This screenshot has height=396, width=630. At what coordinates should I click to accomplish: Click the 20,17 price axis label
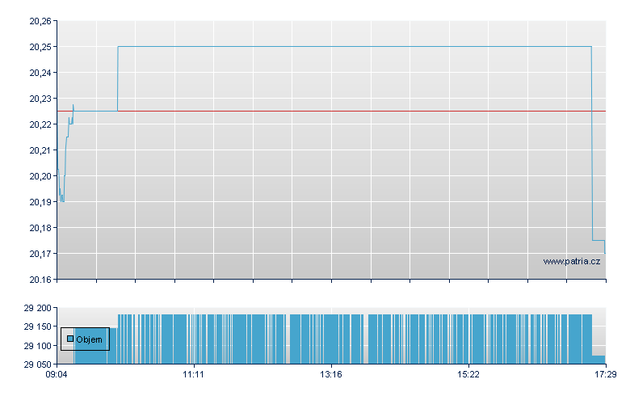(x=40, y=254)
